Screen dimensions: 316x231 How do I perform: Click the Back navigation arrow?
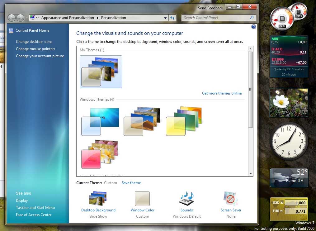point(12,18)
